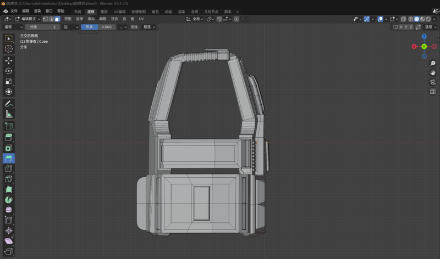Toggle X-ray display mode

(x=404, y=19)
